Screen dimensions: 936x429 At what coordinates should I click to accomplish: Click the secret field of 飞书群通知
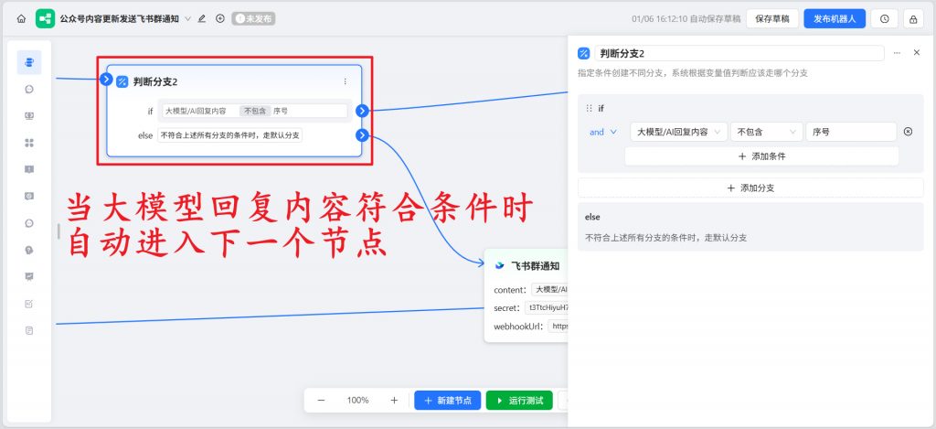[x=547, y=308]
